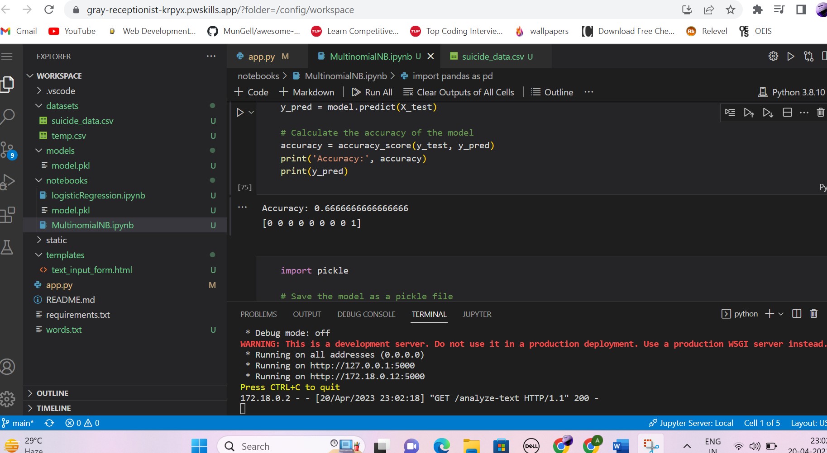The height and width of the screenshot is (453, 827).
Task: Click the browser address bar
Action: point(371,10)
